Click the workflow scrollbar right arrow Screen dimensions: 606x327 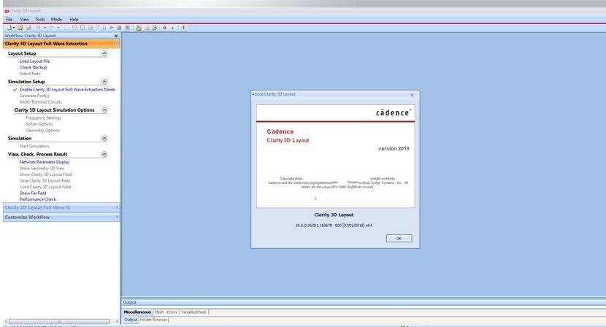(117, 322)
